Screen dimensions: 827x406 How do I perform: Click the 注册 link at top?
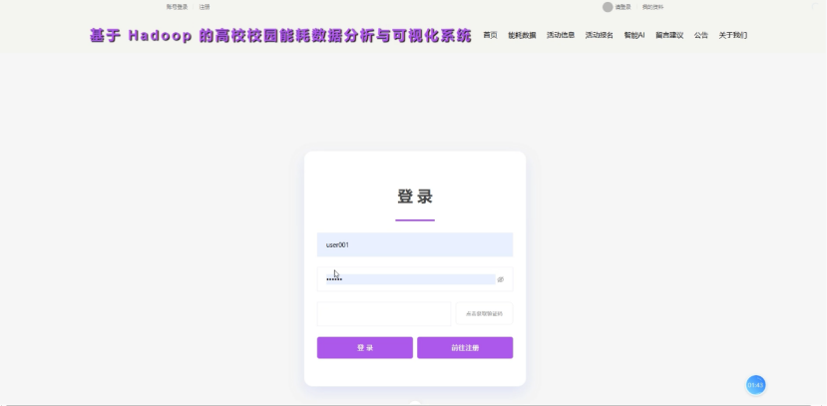pyautogui.click(x=205, y=7)
